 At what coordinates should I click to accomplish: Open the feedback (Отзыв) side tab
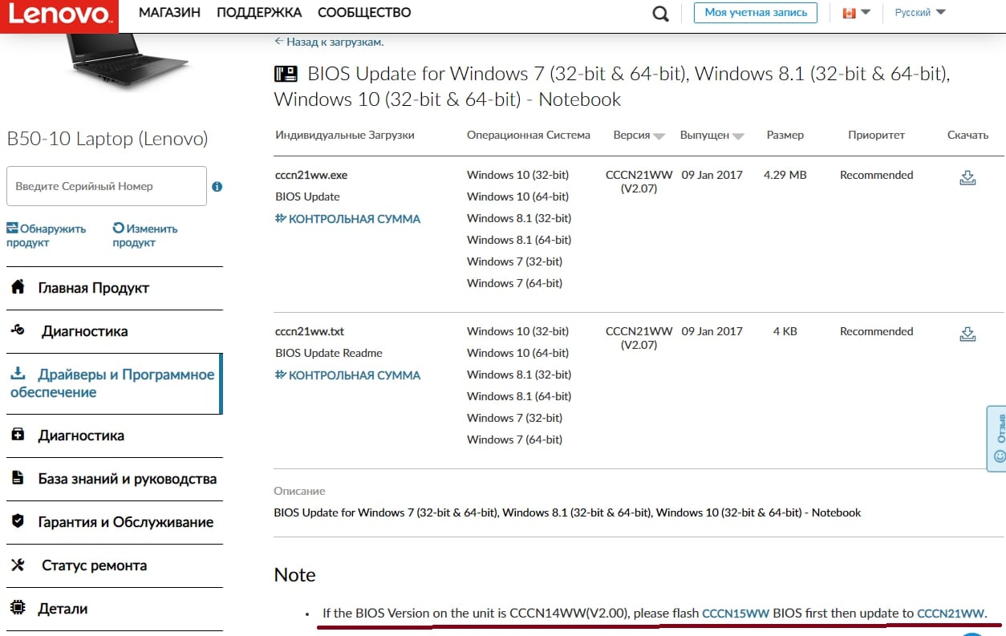coord(998,438)
